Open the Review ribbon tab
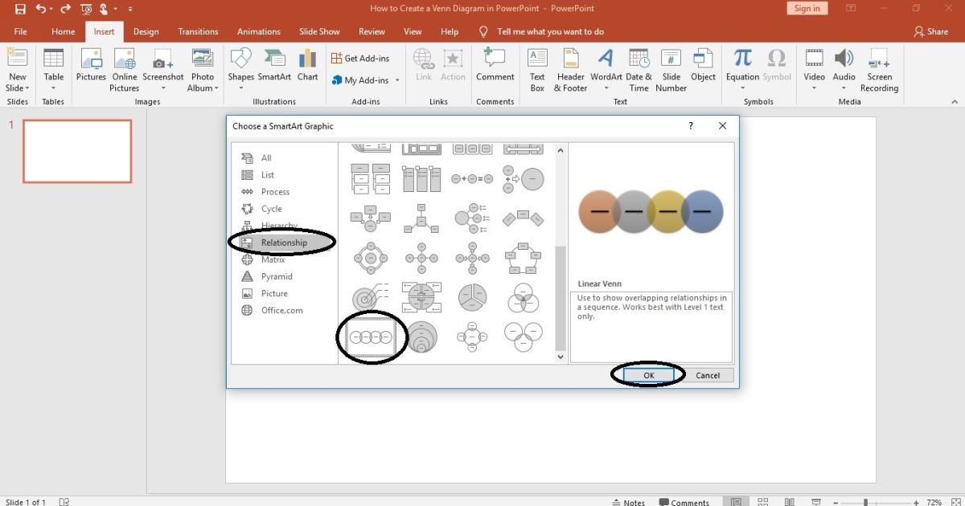 (372, 31)
